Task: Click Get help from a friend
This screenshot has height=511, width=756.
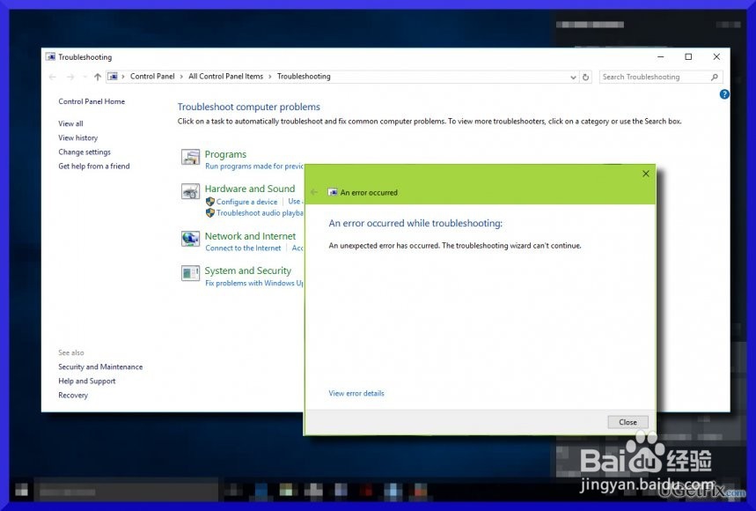Action: tap(94, 166)
